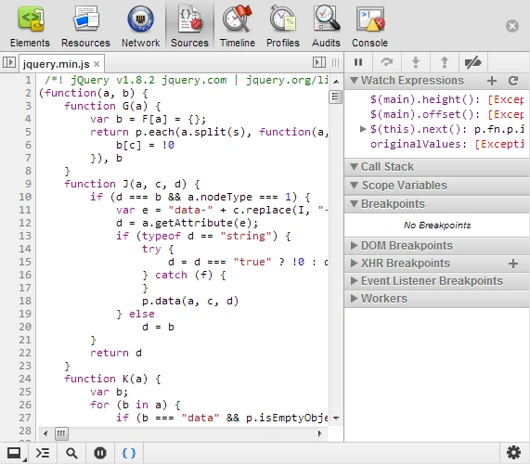Image resolution: width=530 pixels, height=464 pixels.
Task: Click the step over function button
Action: (387, 62)
